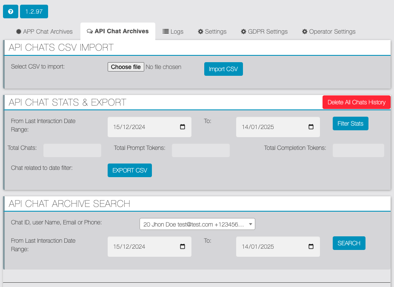
Task: Click the question mark help icon
Action: pyautogui.click(x=11, y=11)
